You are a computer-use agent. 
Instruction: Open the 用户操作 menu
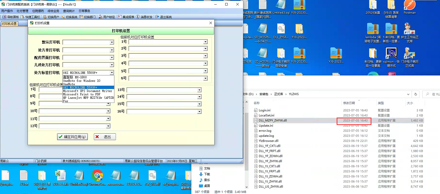7,11
